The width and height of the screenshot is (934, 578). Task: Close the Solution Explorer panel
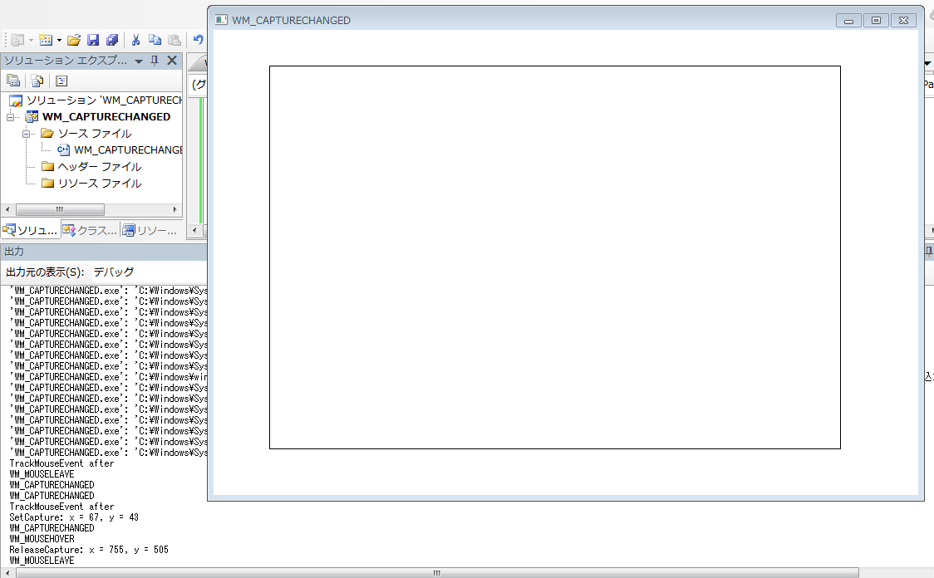point(172,60)
